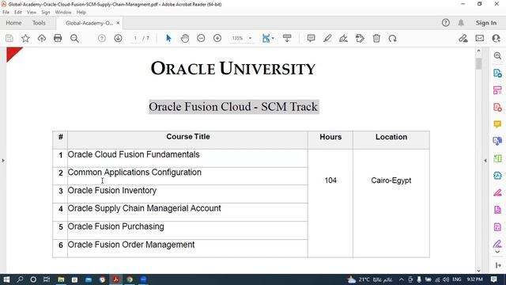The height and width of the screenshot is (285, 506).
Task: Click the vertical scrollbar thumb
Action: pos(478,63)
